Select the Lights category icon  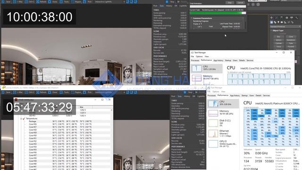tap(278, 22)
